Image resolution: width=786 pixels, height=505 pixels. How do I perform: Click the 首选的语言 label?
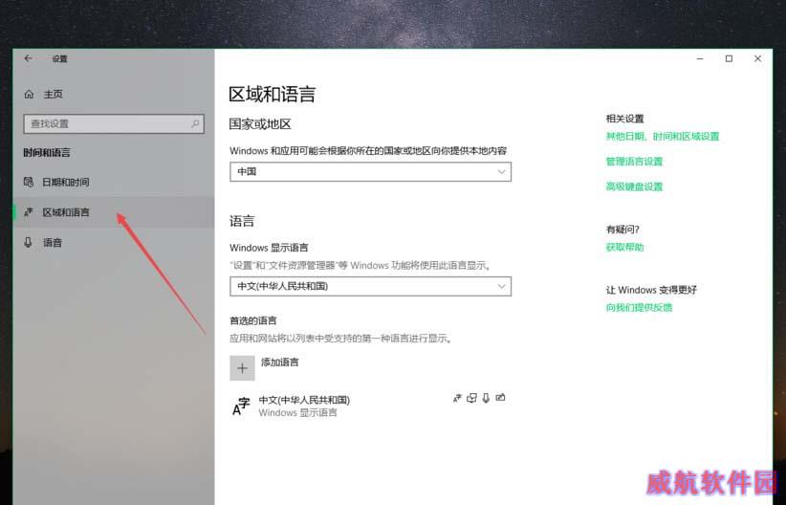(253, 320)
